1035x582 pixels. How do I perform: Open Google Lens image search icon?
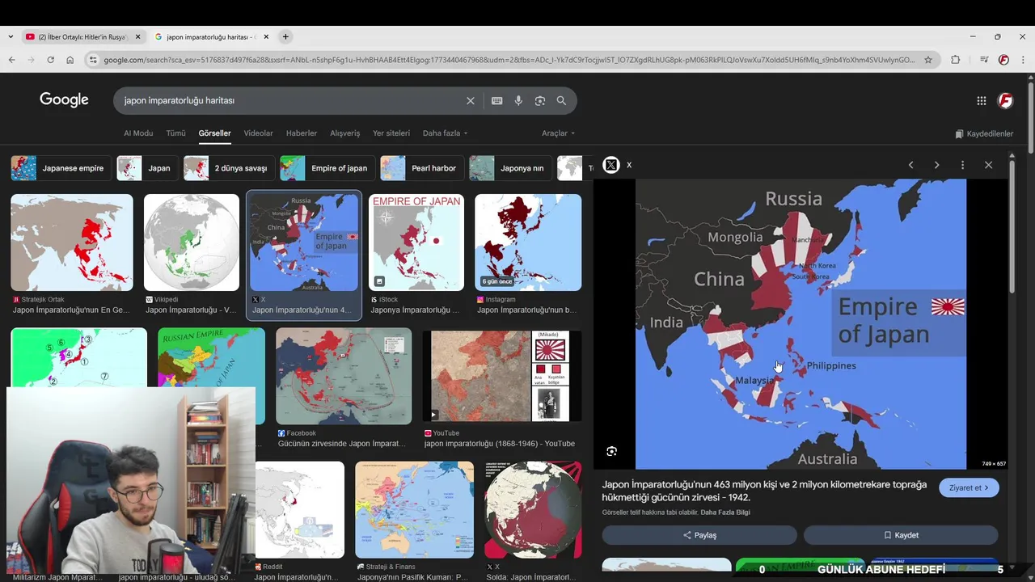coord(540,101)
